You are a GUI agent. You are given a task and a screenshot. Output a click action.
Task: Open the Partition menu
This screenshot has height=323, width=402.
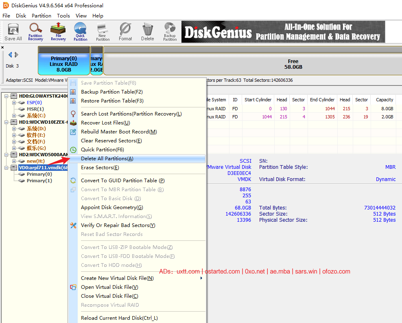[42, 15]
